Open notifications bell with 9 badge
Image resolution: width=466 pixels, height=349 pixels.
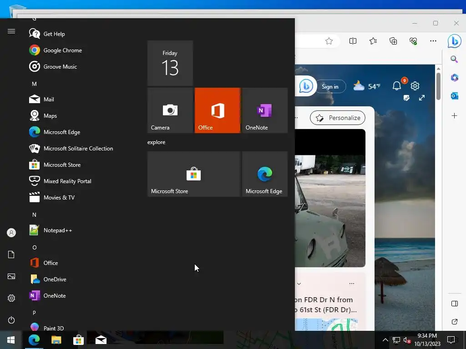pos(397,86)
